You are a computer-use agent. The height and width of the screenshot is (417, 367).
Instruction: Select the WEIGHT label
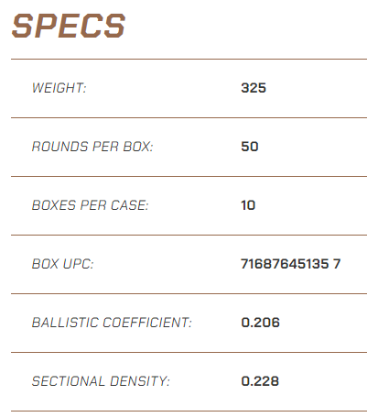tap(59, 88)
